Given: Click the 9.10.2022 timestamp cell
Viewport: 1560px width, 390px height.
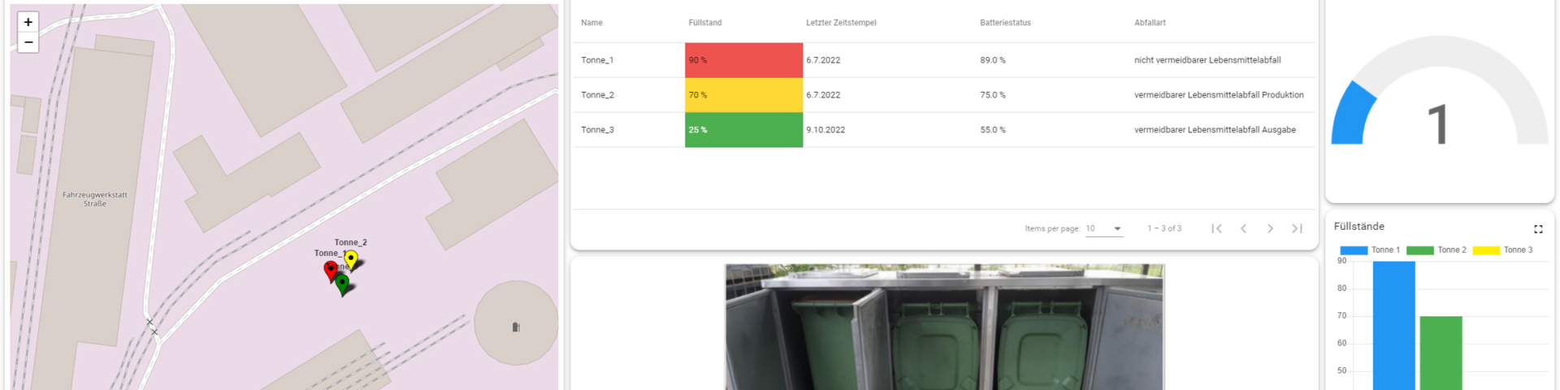Looking at the screenshot, I should [x=825, y=130].
